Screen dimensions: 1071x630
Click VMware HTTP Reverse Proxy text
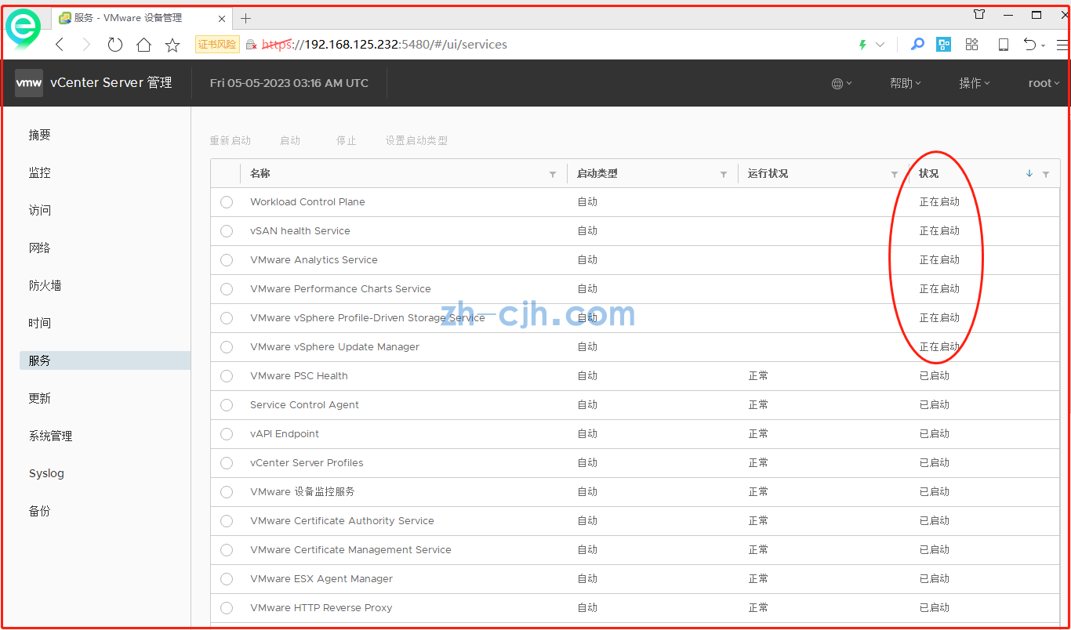coord(321,608)
